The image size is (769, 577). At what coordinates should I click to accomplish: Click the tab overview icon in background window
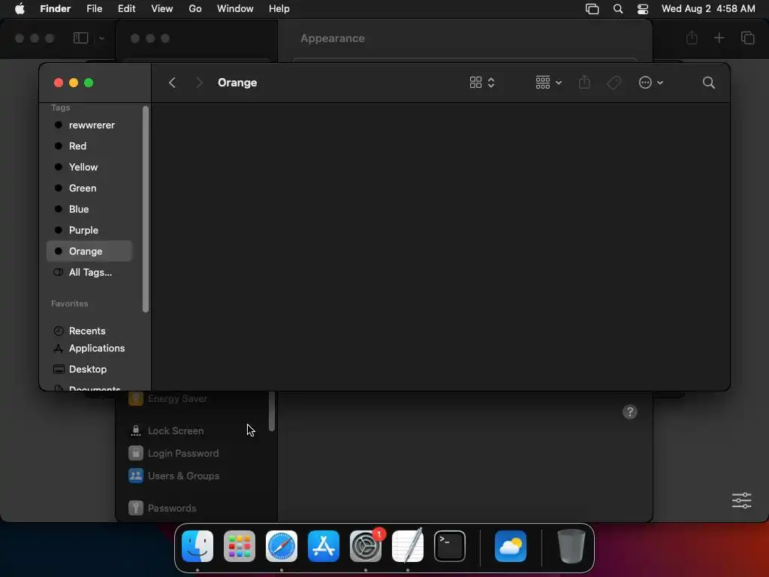point(747,38)
